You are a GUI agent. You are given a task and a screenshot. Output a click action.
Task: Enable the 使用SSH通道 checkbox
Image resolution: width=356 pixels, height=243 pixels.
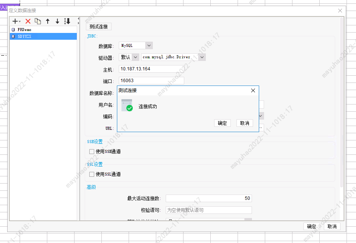coord(92,151)
